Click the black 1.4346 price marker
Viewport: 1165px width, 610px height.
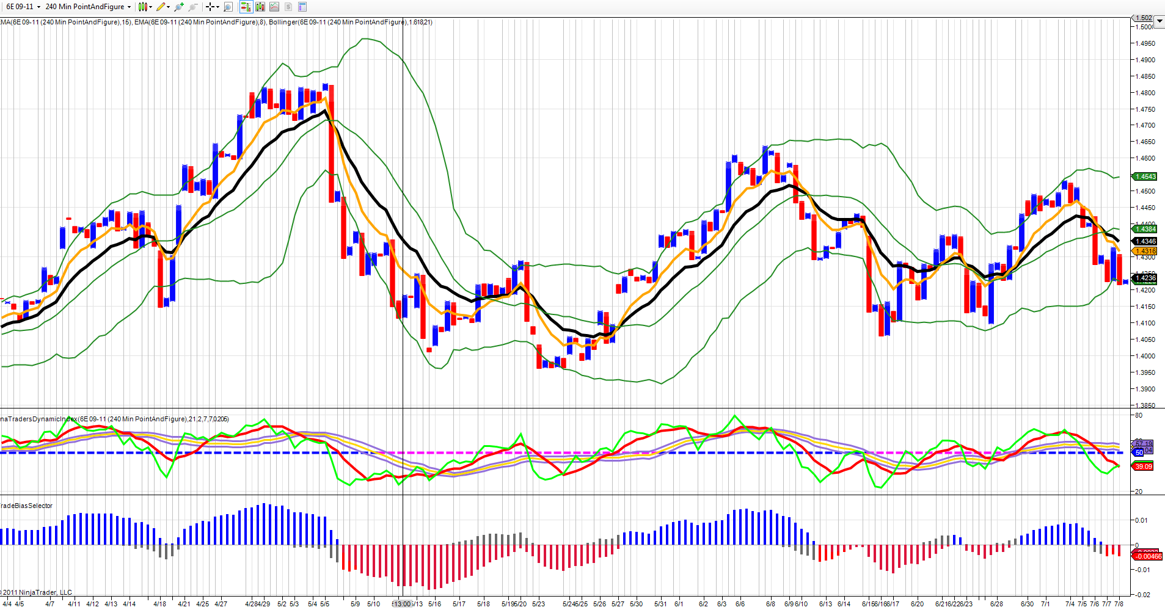pyautogui.click(x=1145, y=241)
